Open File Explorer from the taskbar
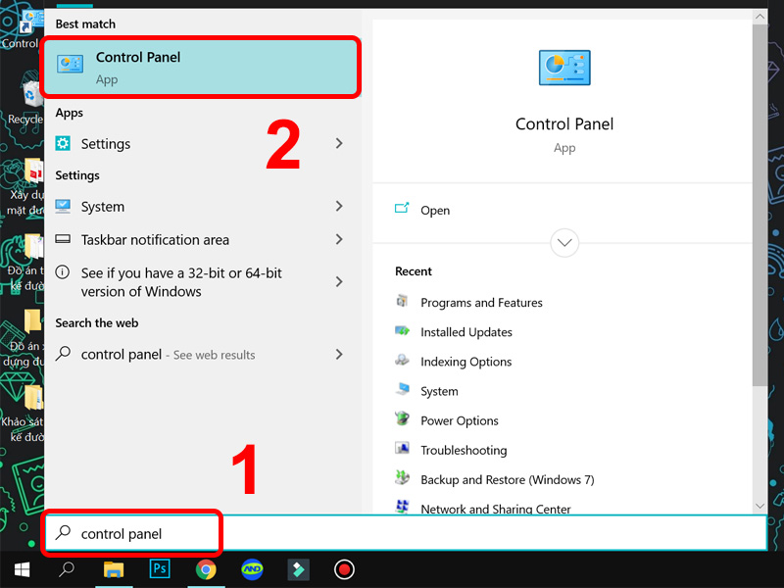784x588 pixels. tap(114, 568)
